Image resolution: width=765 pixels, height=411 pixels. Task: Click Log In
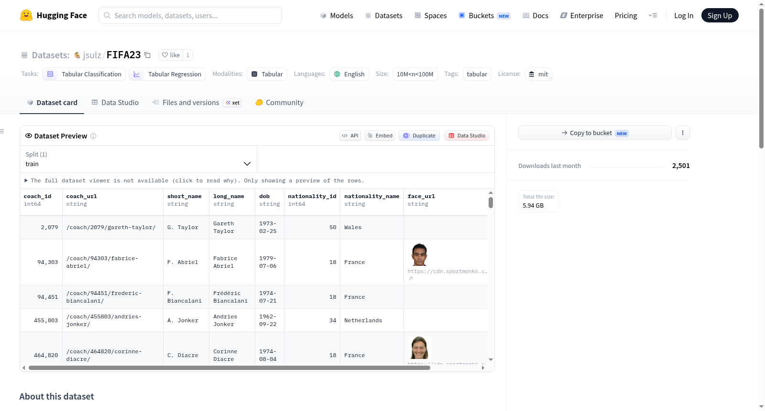coord(684,16)
